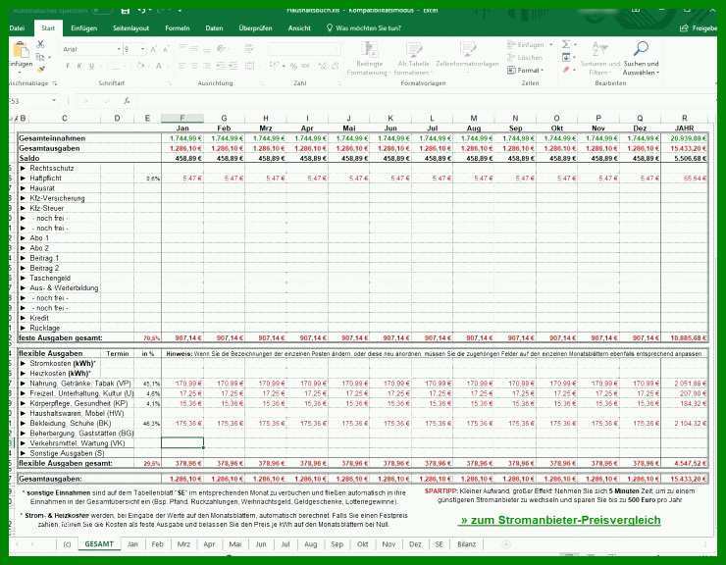Switch to the Formeln ribbon tab

point(178,28)
